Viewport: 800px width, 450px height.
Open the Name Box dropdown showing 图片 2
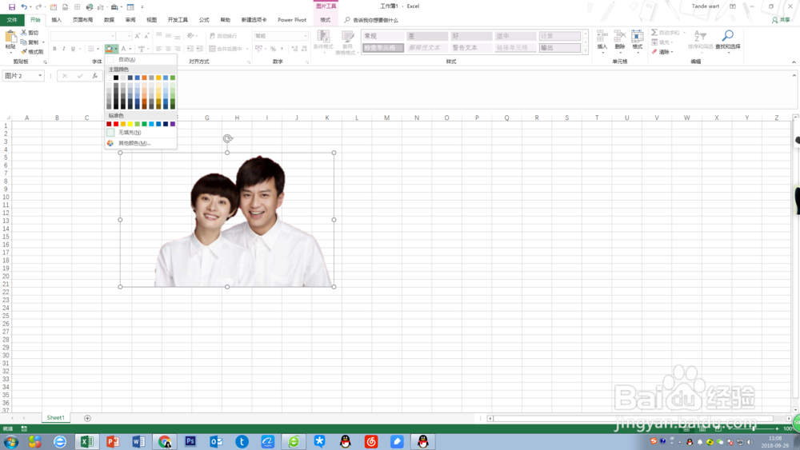click(40, 76)
